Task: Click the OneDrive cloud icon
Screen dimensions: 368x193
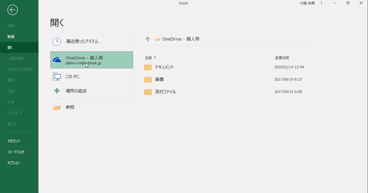Action: (57, 60)
